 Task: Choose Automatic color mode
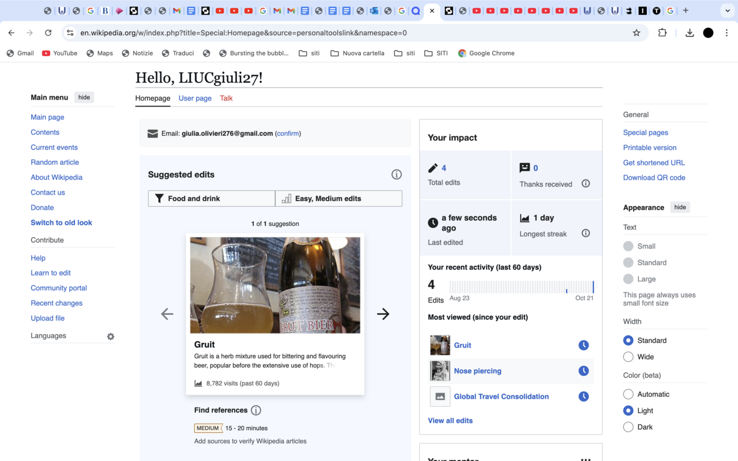(x=628, y=394)
